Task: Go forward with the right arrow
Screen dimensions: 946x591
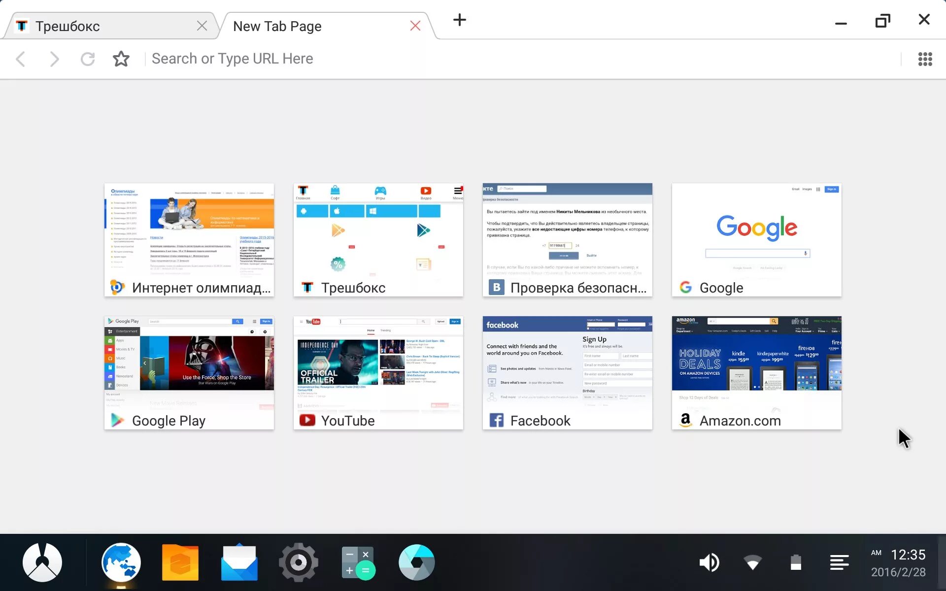Action: 54,59
